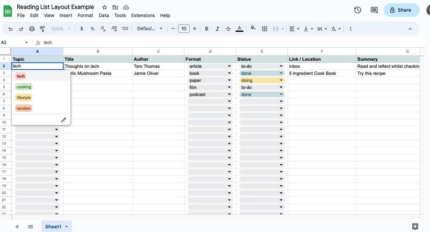Image resolution: width=430 pixels, height=232 pixels.
Task: Toggle strikethrough formatting
Action: click(228, 28)
